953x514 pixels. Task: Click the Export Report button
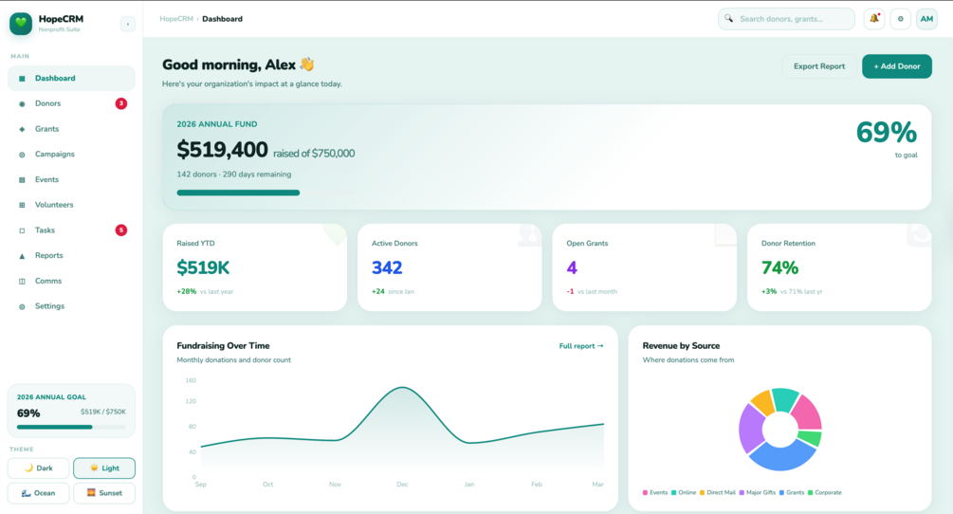pos(818,66)
